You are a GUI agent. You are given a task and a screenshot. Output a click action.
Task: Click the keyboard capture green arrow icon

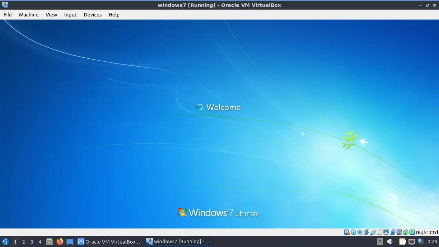pyautogui.click(x=412, y=232)
